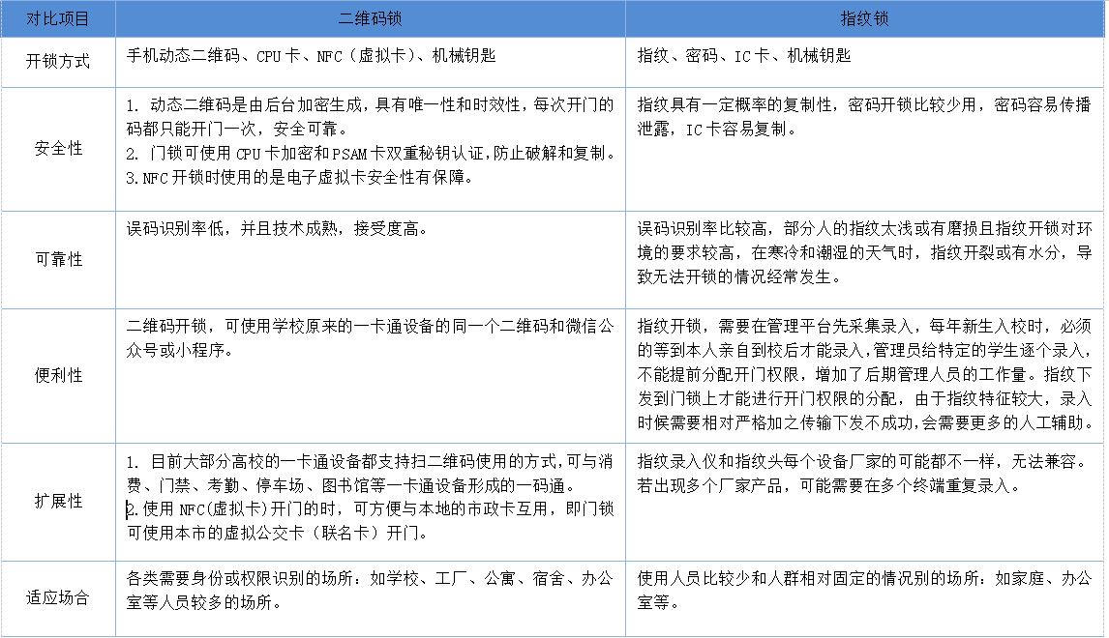This screenshot has width=1109, height=638.
Task: Select the 扩展性 row label cell
Action: pos(58,502)
